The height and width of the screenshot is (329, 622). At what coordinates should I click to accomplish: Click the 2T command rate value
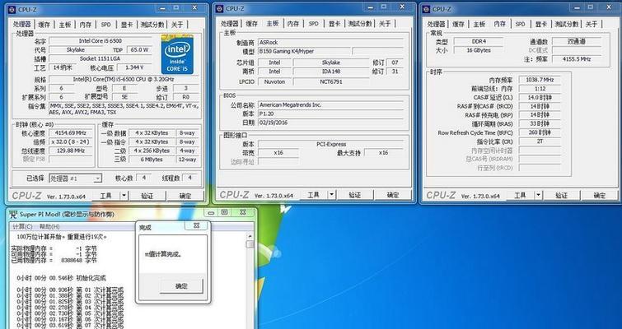(x=540, y=141)
